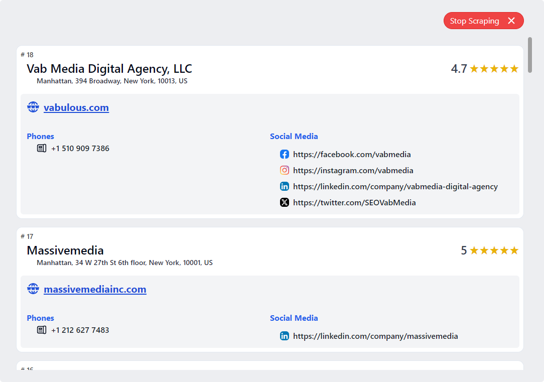Click the phone icon next to +1 510 909 7386
This screenshot has height=382, width=544.
pos(42,148)
